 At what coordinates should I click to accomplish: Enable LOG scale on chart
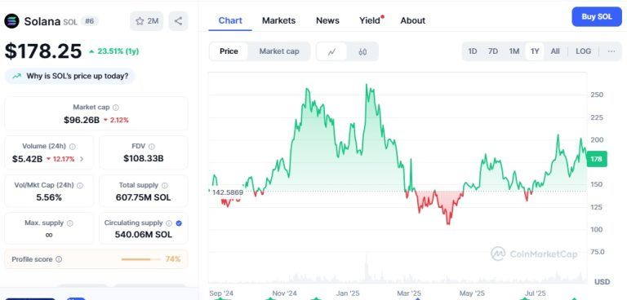tap(584, 51)
